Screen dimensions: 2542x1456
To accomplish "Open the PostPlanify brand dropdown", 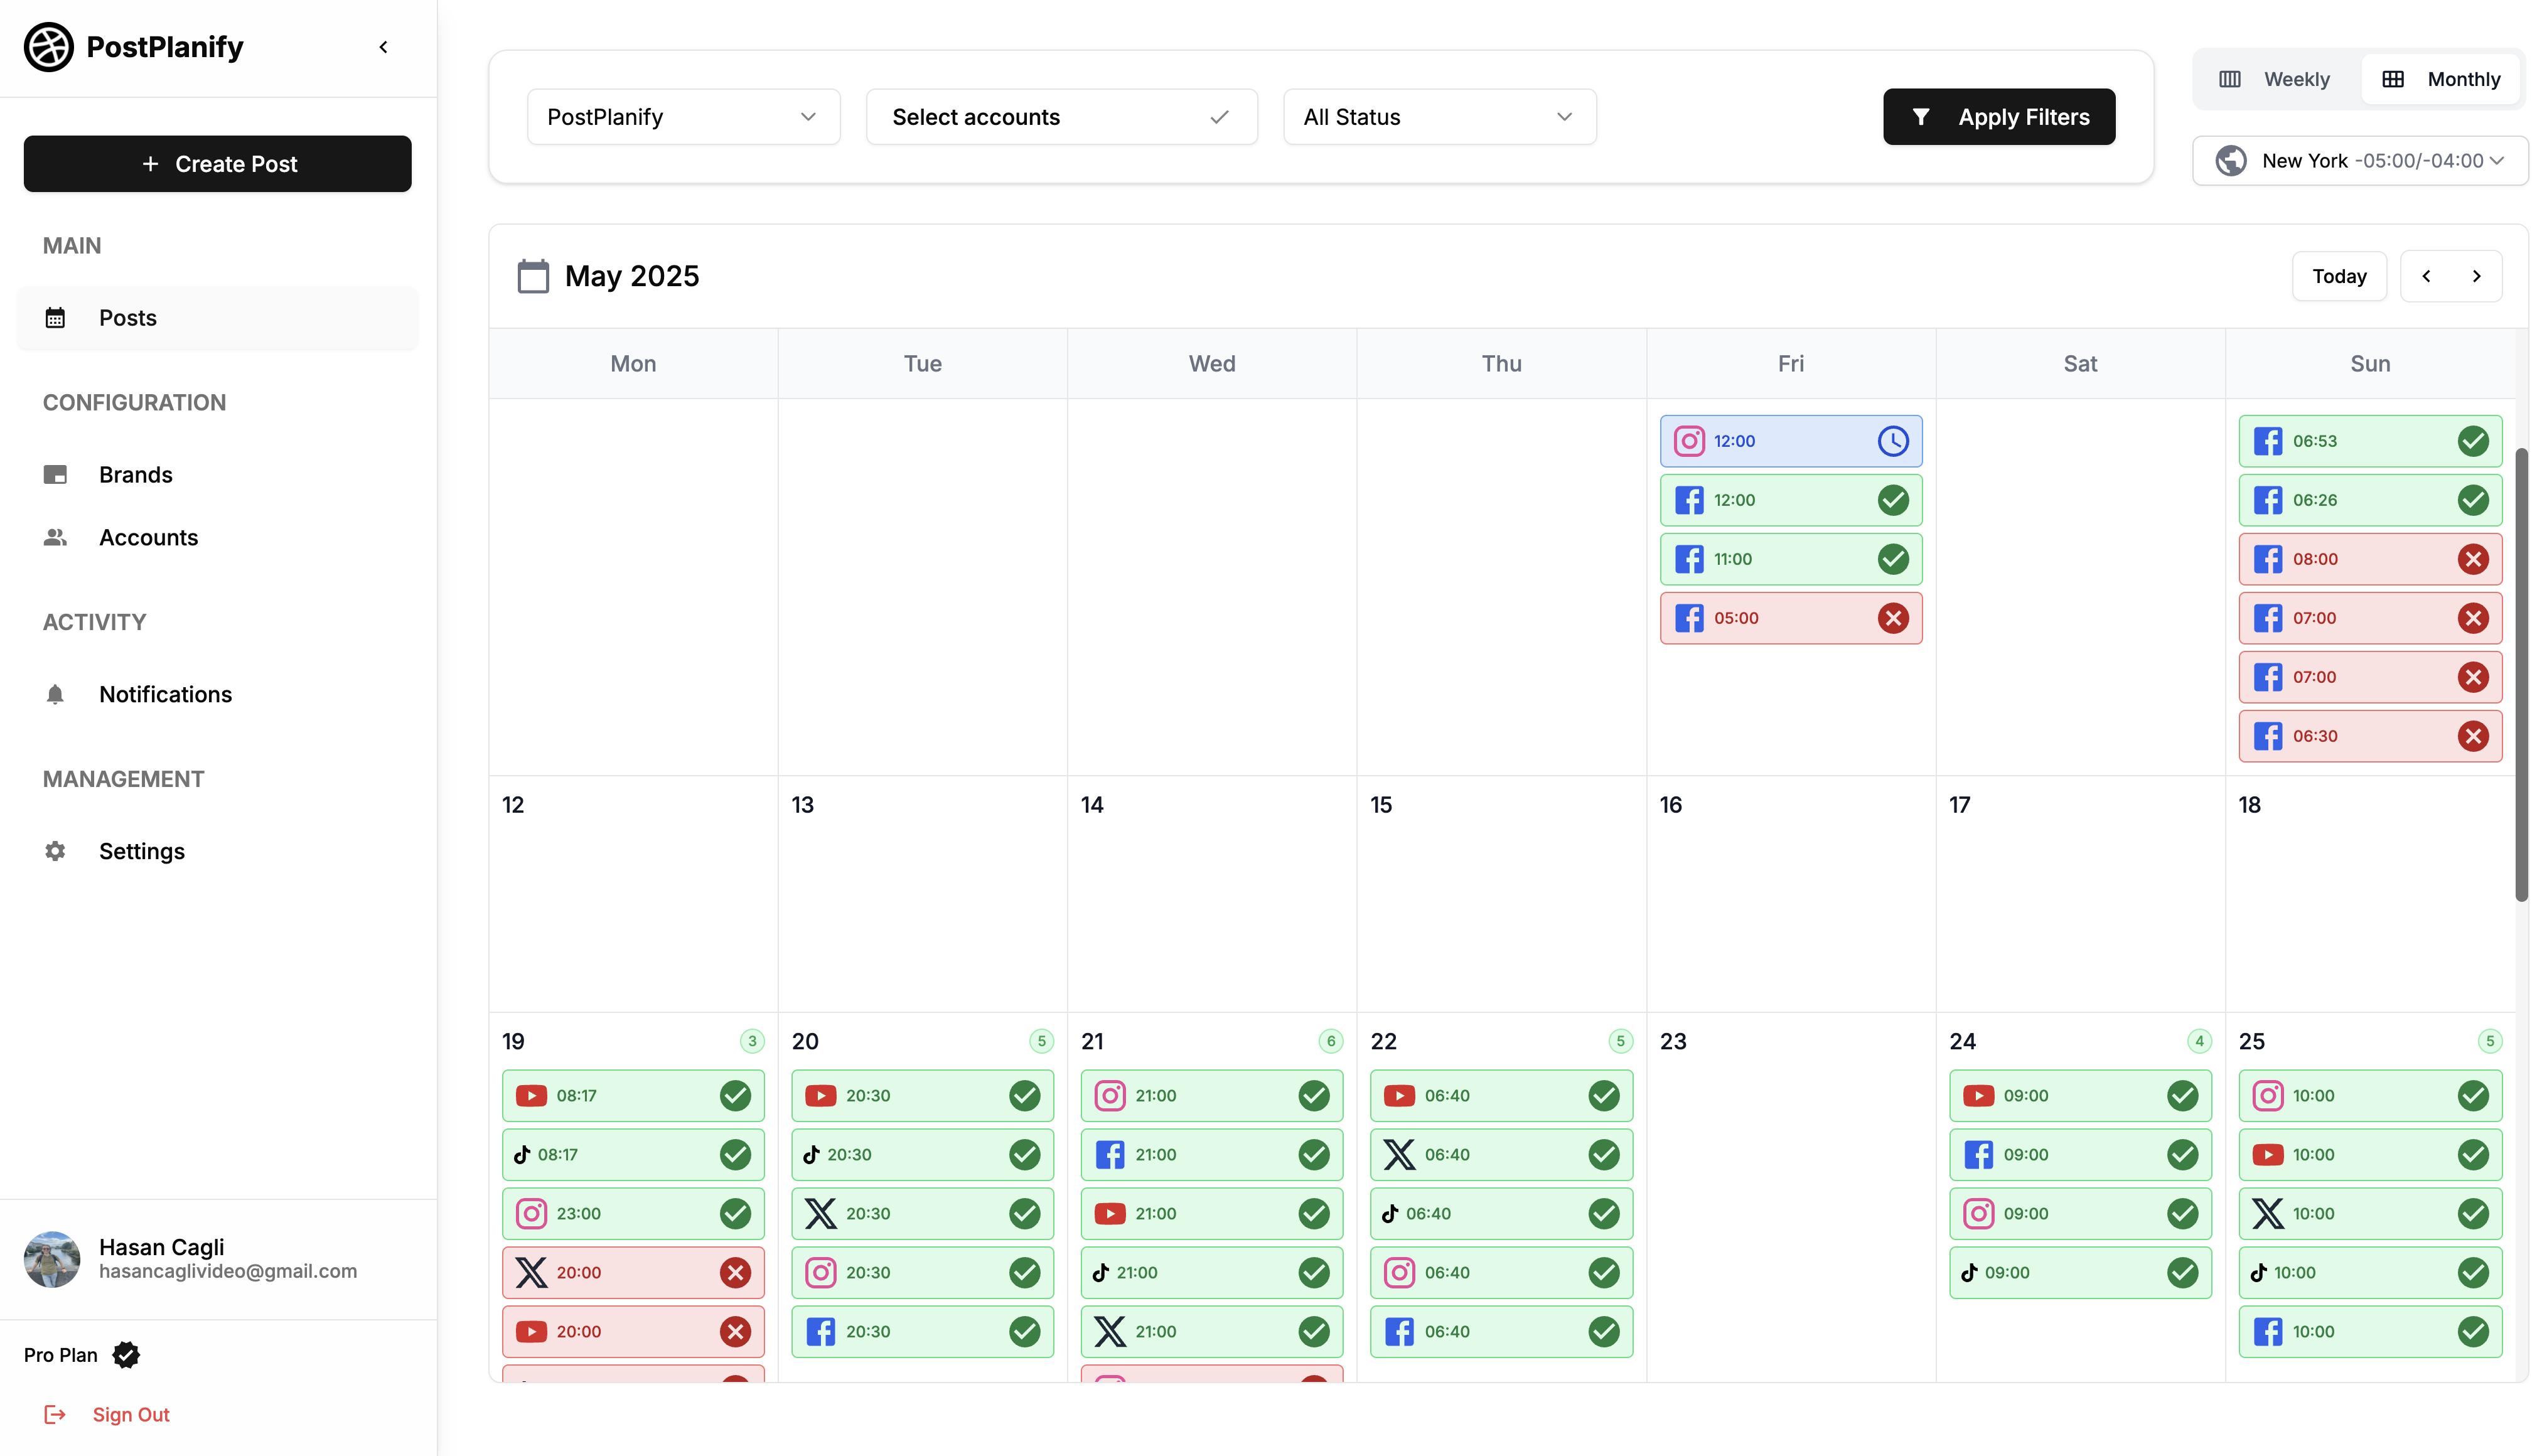I will click(x=682, y=117).
